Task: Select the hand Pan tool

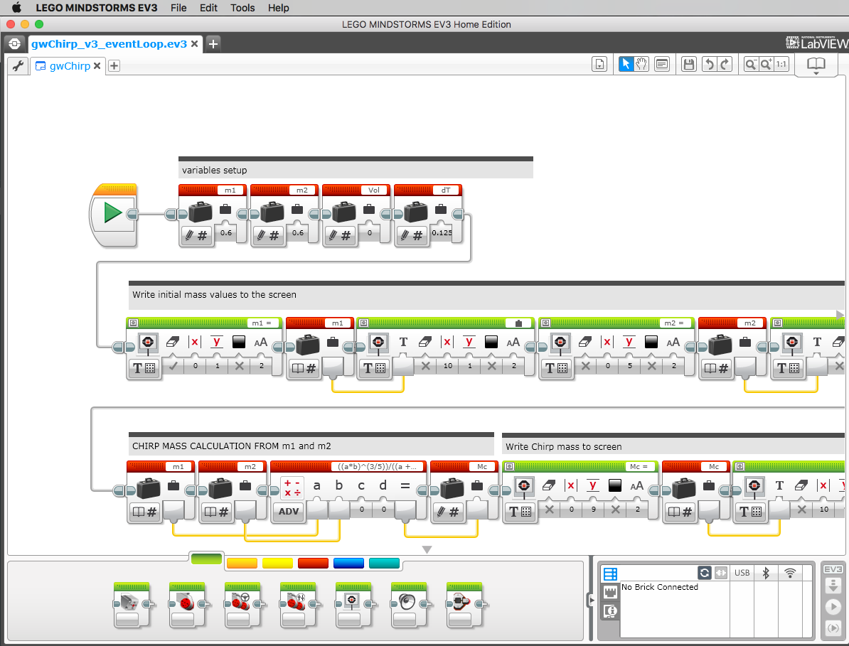Action: (x=641, y=65)
